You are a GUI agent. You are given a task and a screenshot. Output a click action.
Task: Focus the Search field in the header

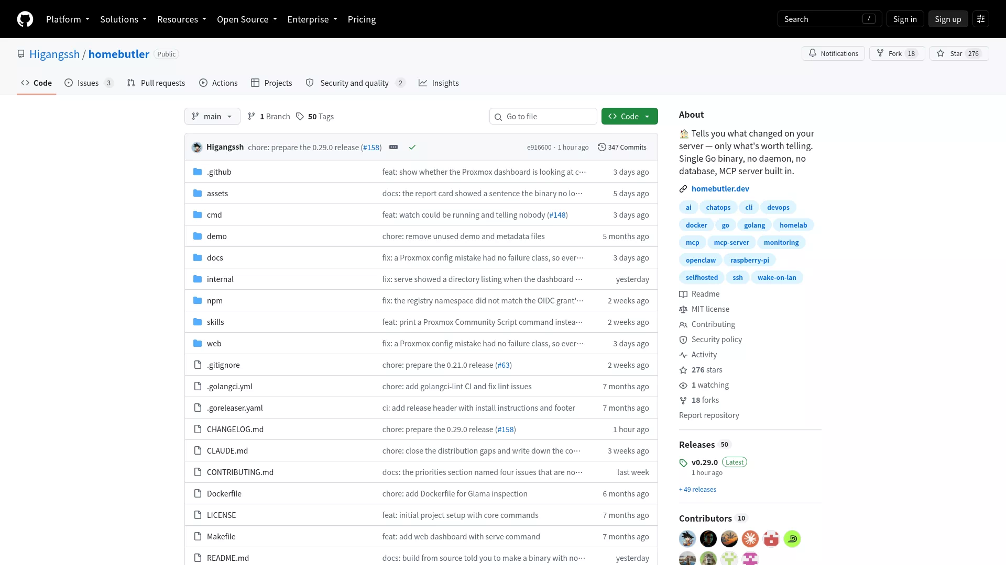pos(829,19)
